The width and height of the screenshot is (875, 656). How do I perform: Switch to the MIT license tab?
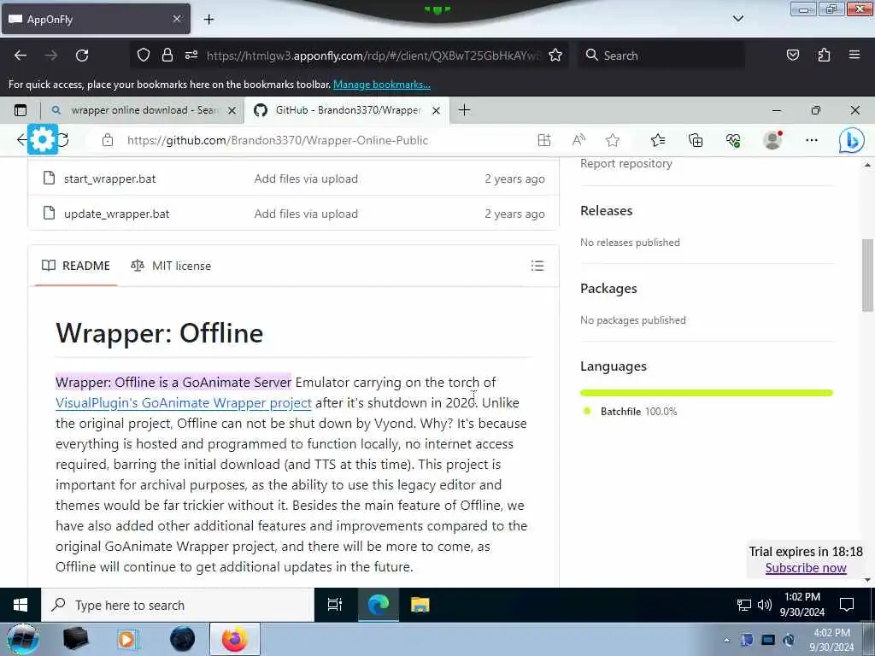[171, 266]
